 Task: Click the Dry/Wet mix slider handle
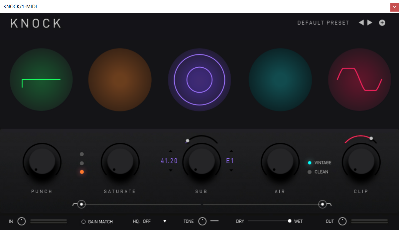290,221
